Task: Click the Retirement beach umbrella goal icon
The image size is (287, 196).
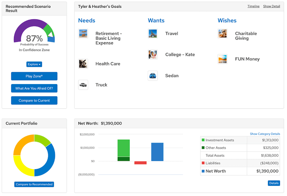Action: (x=83, y=34)
